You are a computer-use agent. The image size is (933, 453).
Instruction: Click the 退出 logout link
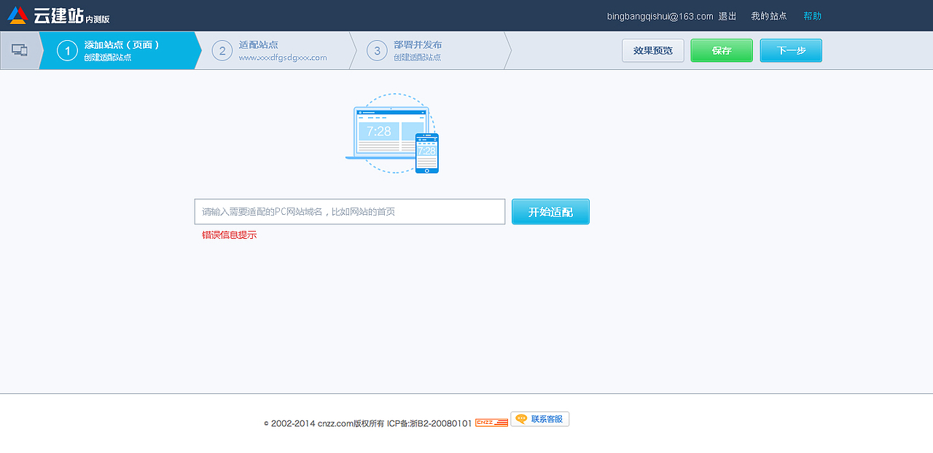[x=727, y=16]
